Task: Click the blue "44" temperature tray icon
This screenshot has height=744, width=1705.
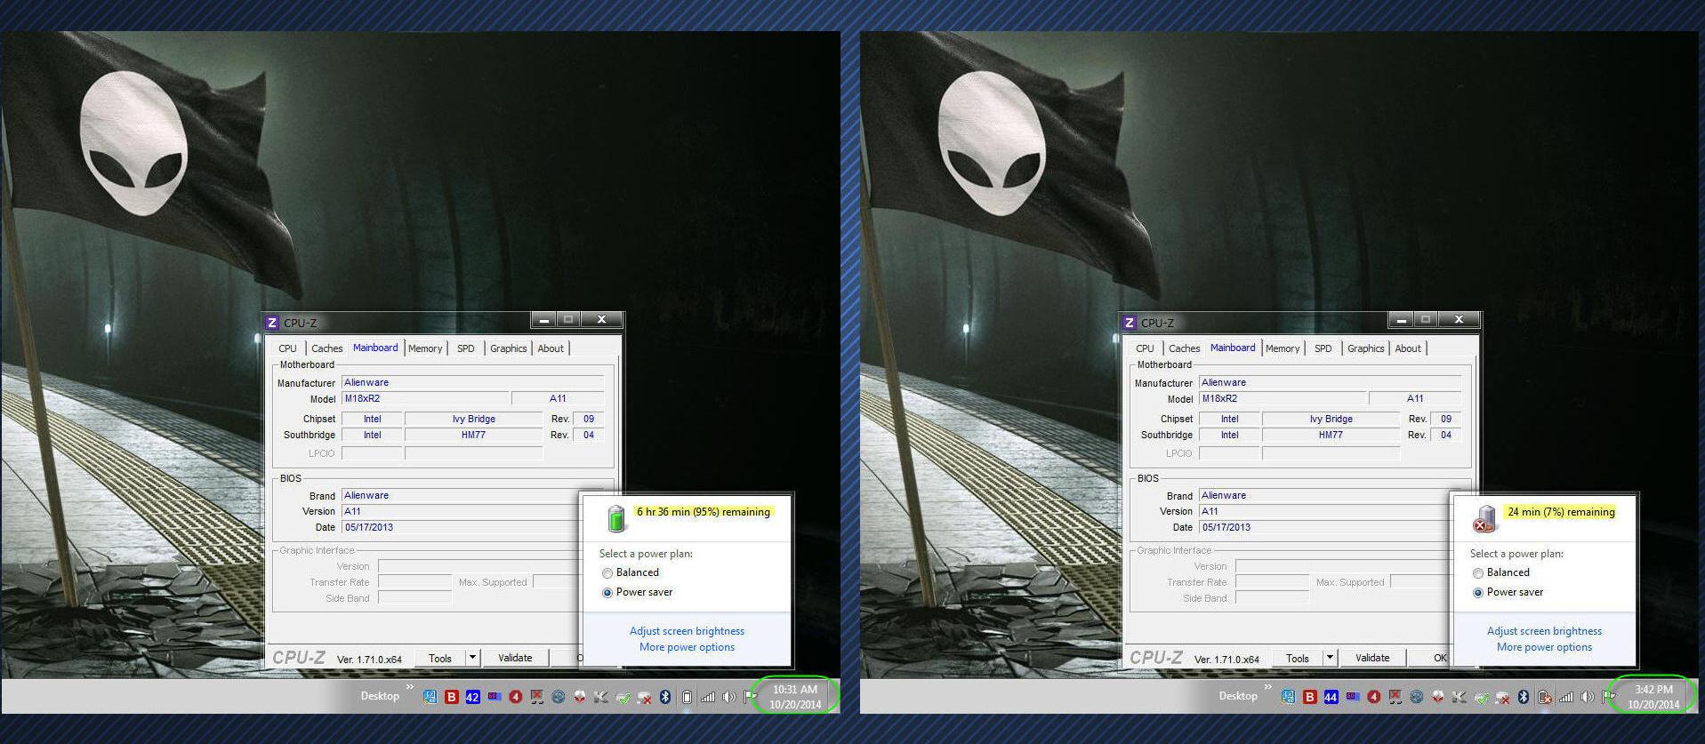Action: [x=1331, y=697]
